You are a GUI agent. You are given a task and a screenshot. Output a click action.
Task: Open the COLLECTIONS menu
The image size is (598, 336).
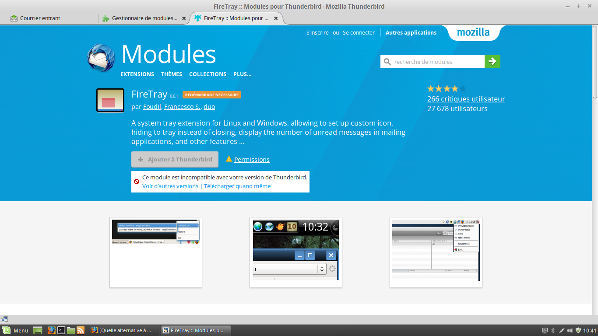[x=208, y=74]
